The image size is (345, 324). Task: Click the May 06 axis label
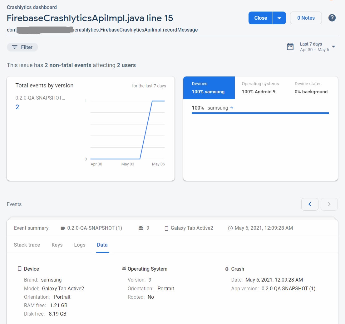coord(158,164)
